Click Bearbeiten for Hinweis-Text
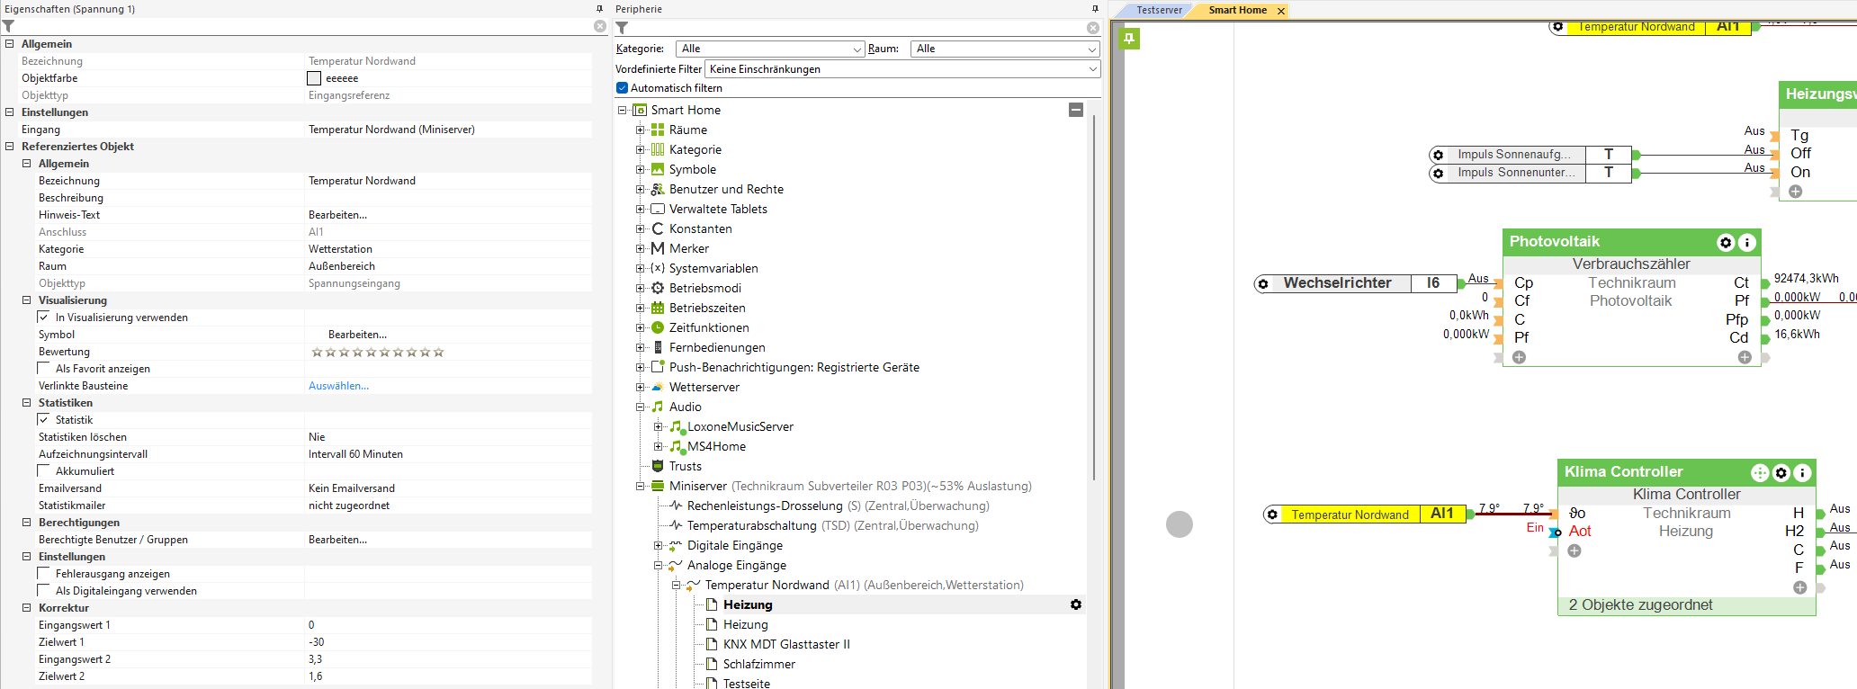Screen dimensions: 1857x689 [x=337, y=215]
